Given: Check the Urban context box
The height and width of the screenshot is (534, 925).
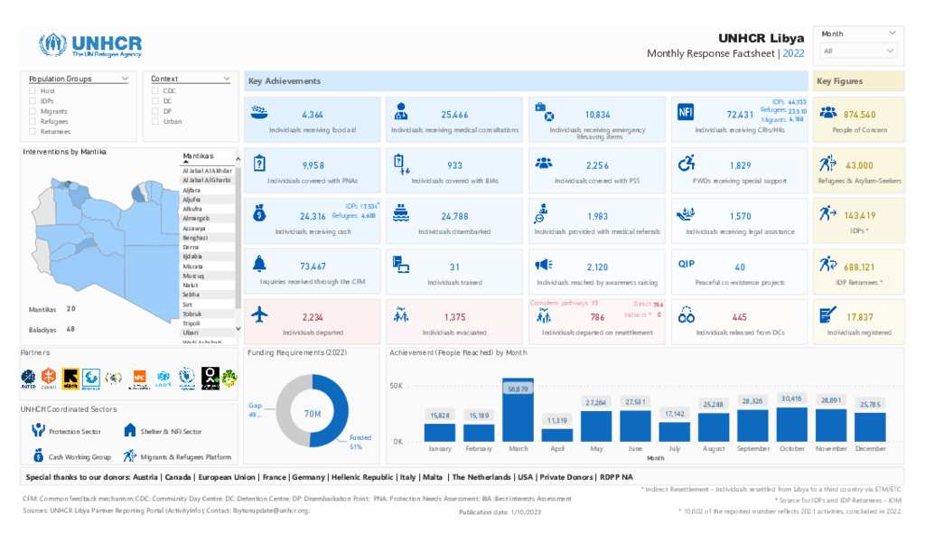Looking at the screenshot, I should (155, 121).
